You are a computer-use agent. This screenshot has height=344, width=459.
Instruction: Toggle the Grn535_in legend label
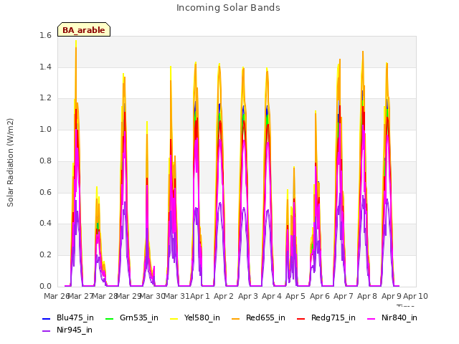click(x=139, y=318)
